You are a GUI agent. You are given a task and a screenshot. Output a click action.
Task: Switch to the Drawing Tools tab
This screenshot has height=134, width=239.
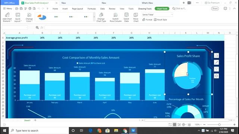pyautogui.click(x=145, y=9)
